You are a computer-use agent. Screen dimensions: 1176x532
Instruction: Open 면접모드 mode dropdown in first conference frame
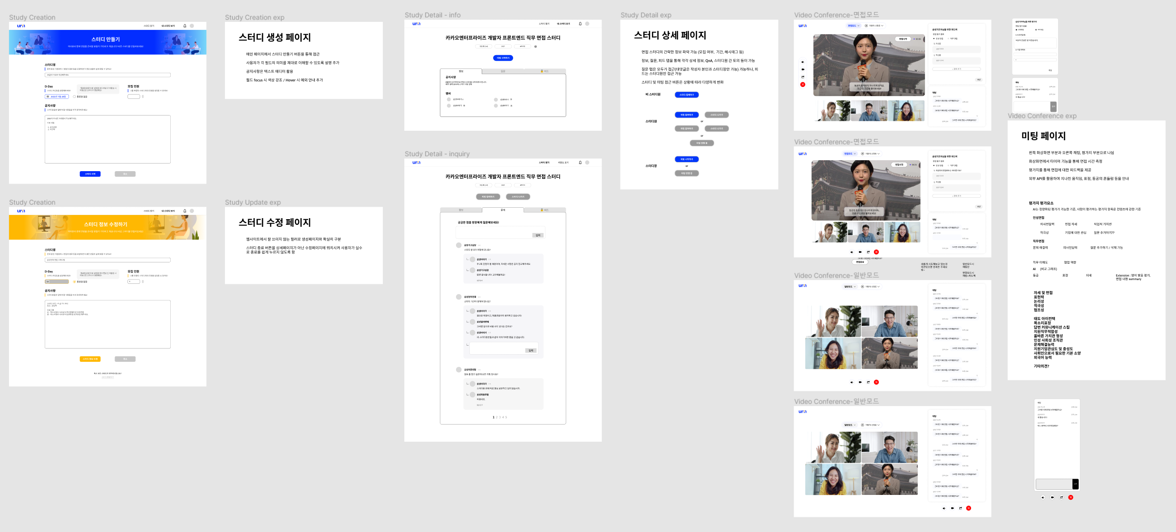(854, 26)
